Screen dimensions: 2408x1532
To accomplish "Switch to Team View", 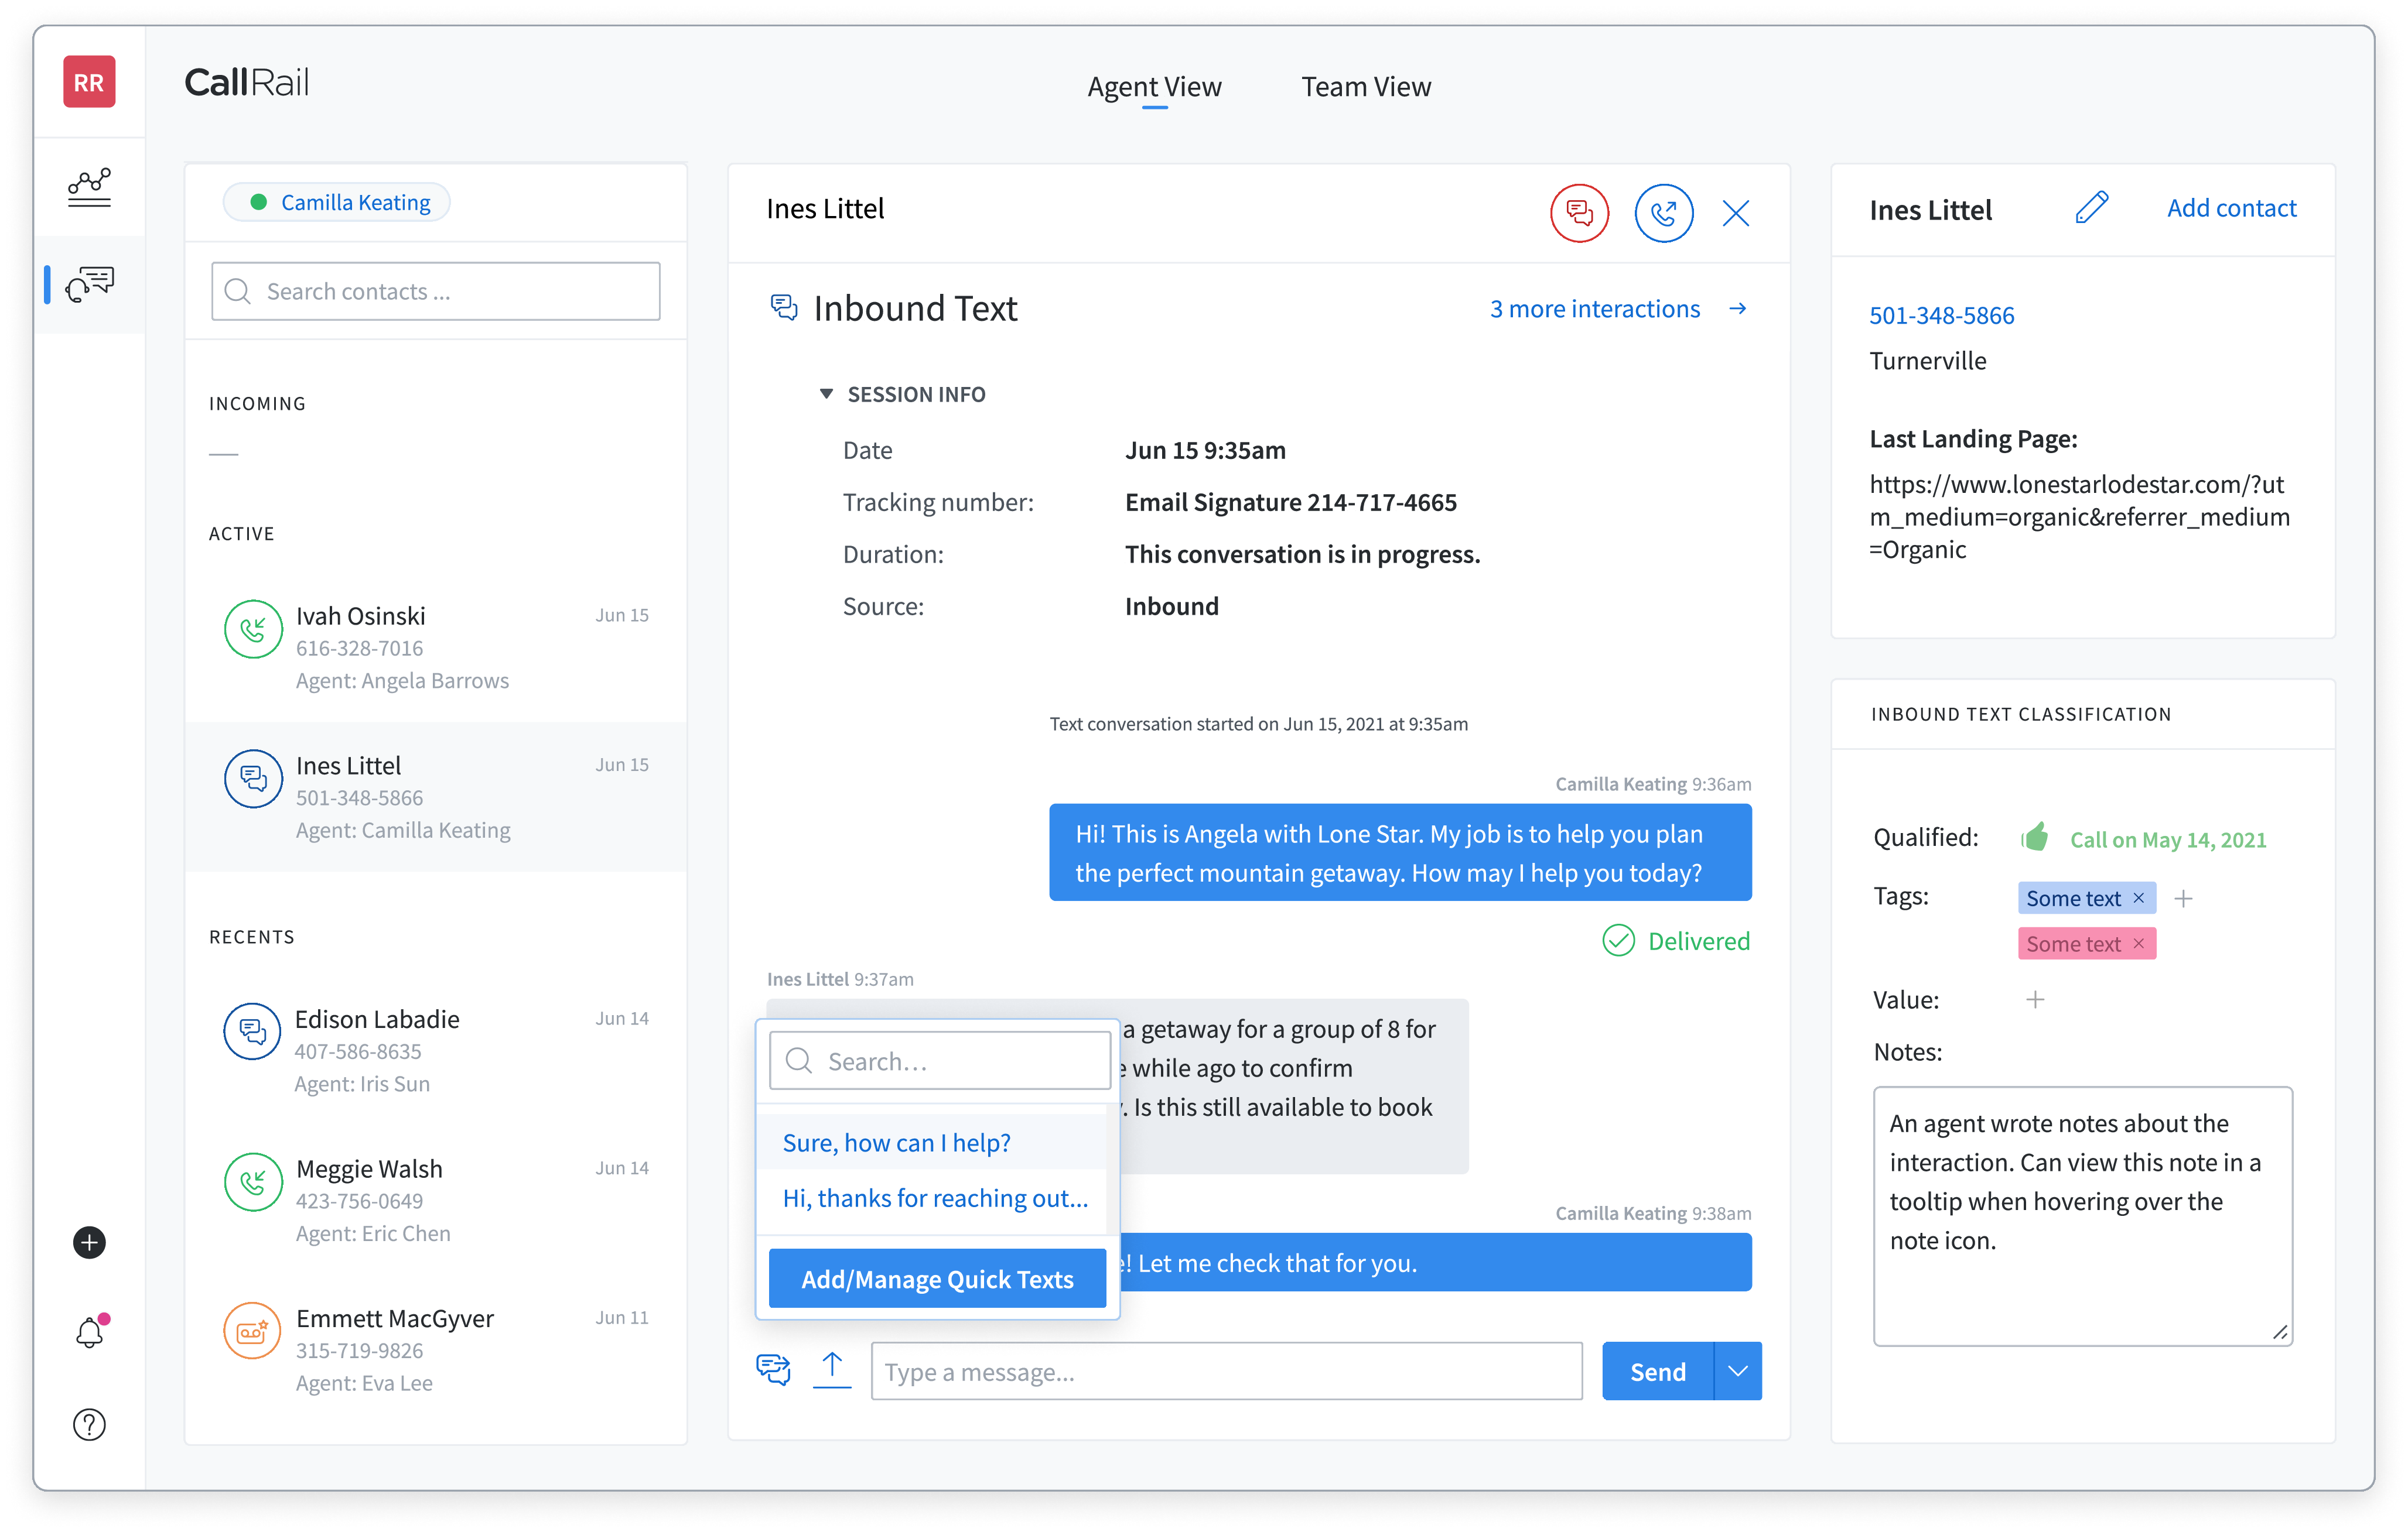I will (1366, 87).
